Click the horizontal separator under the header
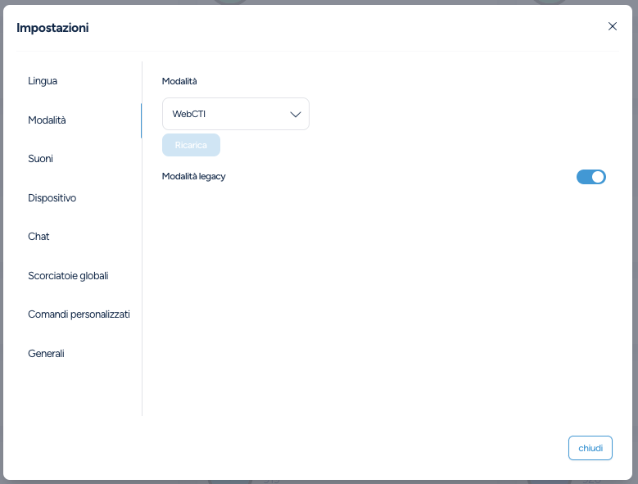This screenshot has width=638, height=484. (319, 51)
